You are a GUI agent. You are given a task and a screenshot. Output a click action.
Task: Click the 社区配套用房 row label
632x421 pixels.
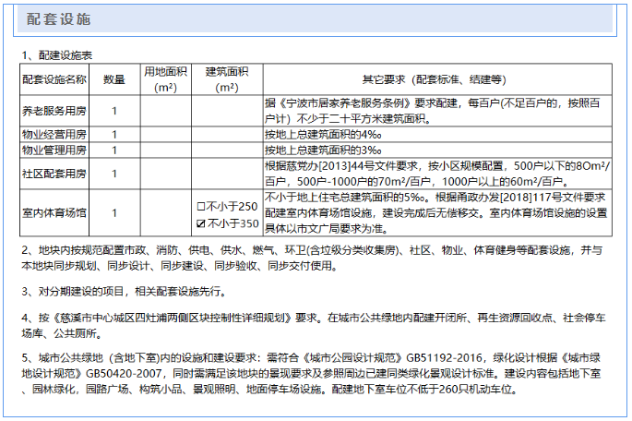(x=54, y=174)
